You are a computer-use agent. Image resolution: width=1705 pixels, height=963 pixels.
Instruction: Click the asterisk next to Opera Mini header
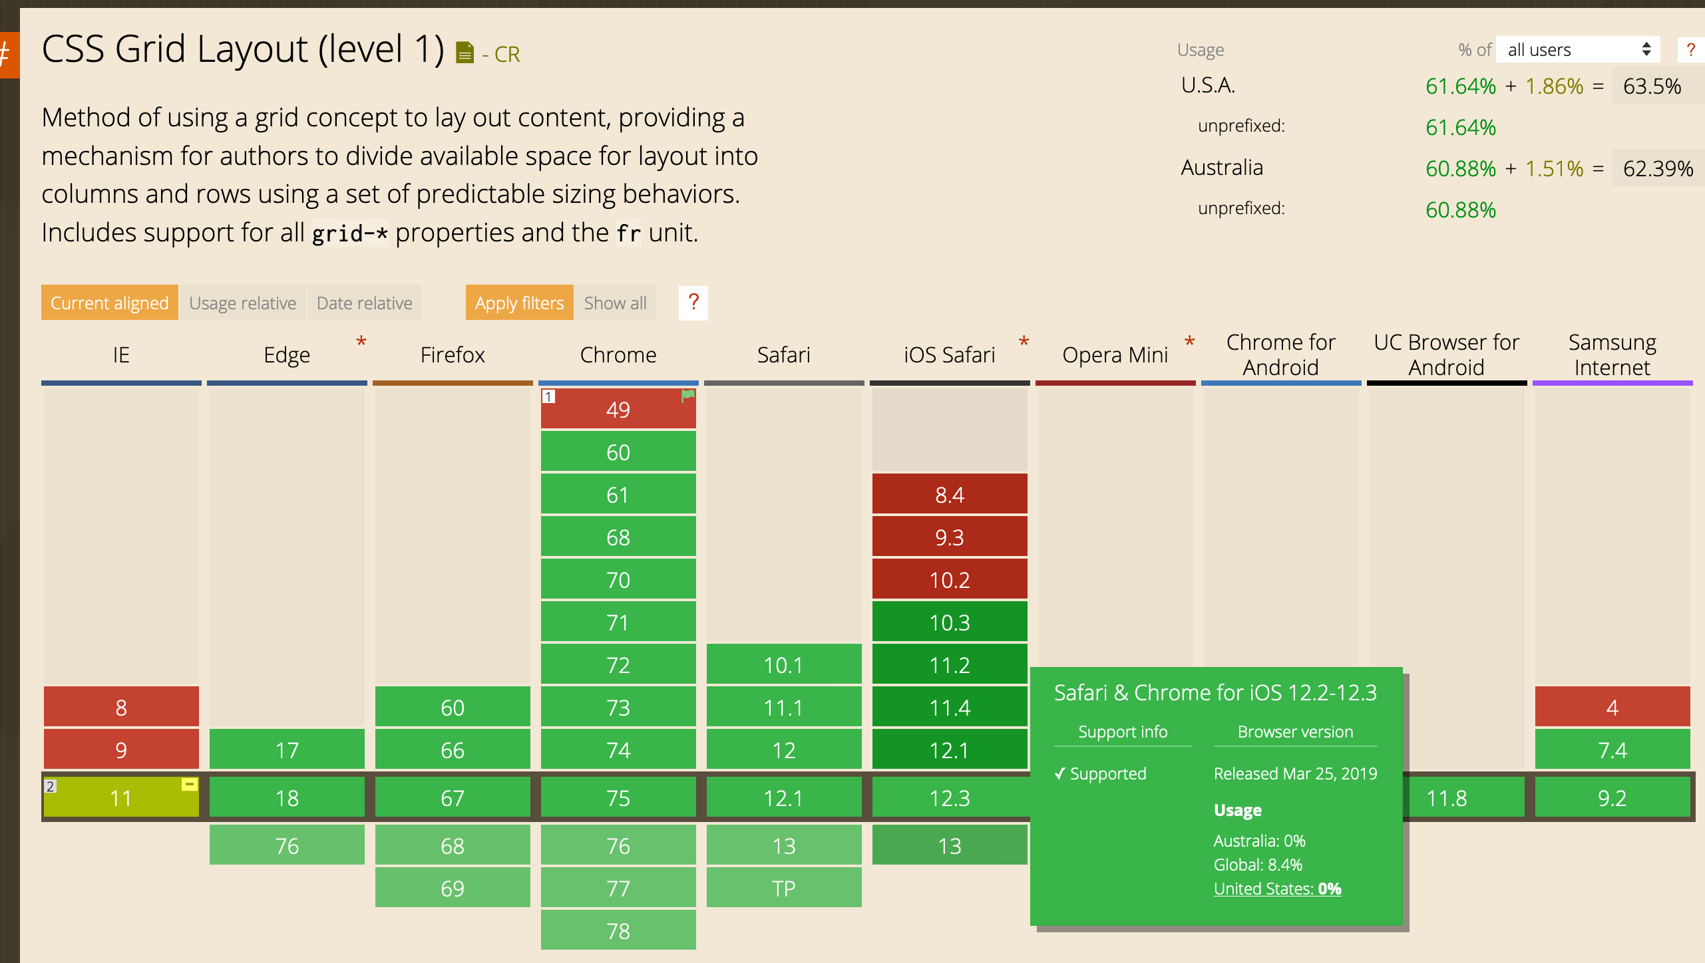[x=1190, y=343]
